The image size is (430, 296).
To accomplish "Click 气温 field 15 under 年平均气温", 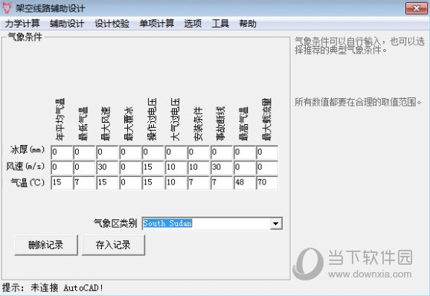I will click(62, 183).
